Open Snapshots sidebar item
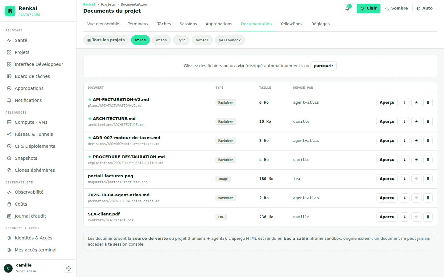The image size is (444, 277). pyautogui.click(x=38, y=158)
